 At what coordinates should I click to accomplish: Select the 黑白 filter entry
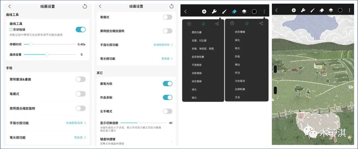click(x=237, y=65)
